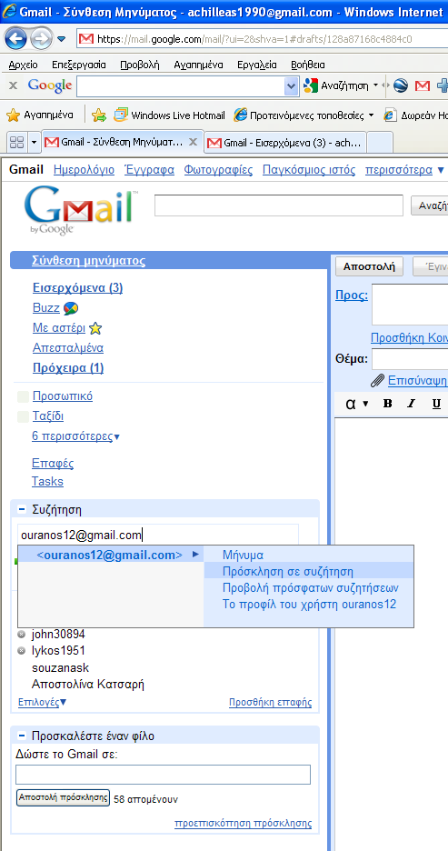This screenshot has width=448, height=851.
Task: Open the Φωτογραφίες link
Action: pyautogui.click(x=219, y=170)
